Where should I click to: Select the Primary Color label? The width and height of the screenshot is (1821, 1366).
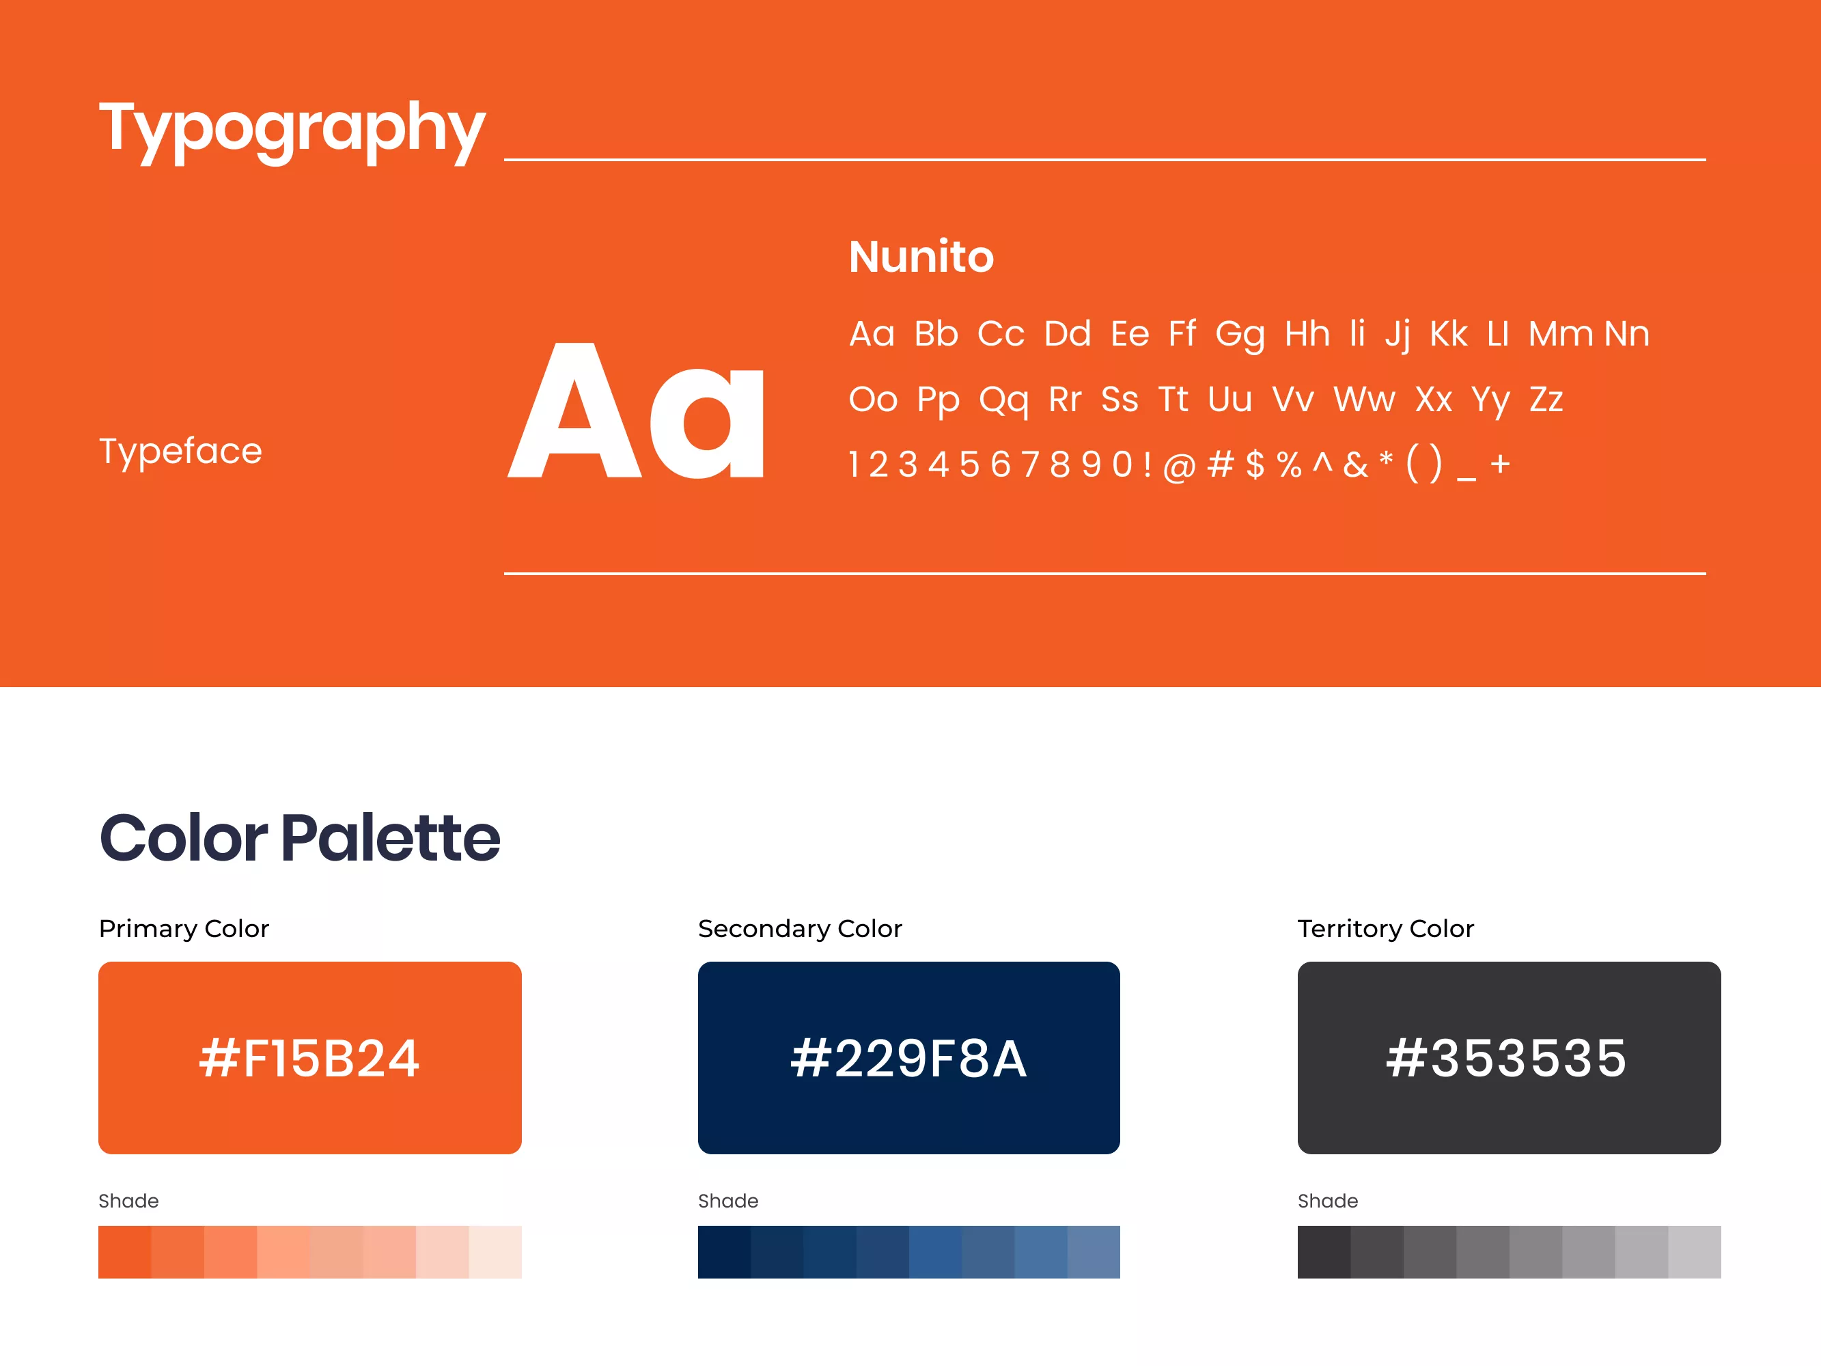[x=184, y=929]
